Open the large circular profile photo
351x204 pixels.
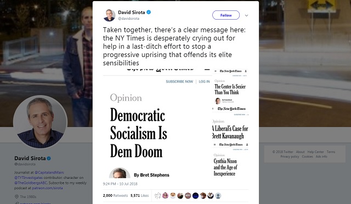pos(40,122)
